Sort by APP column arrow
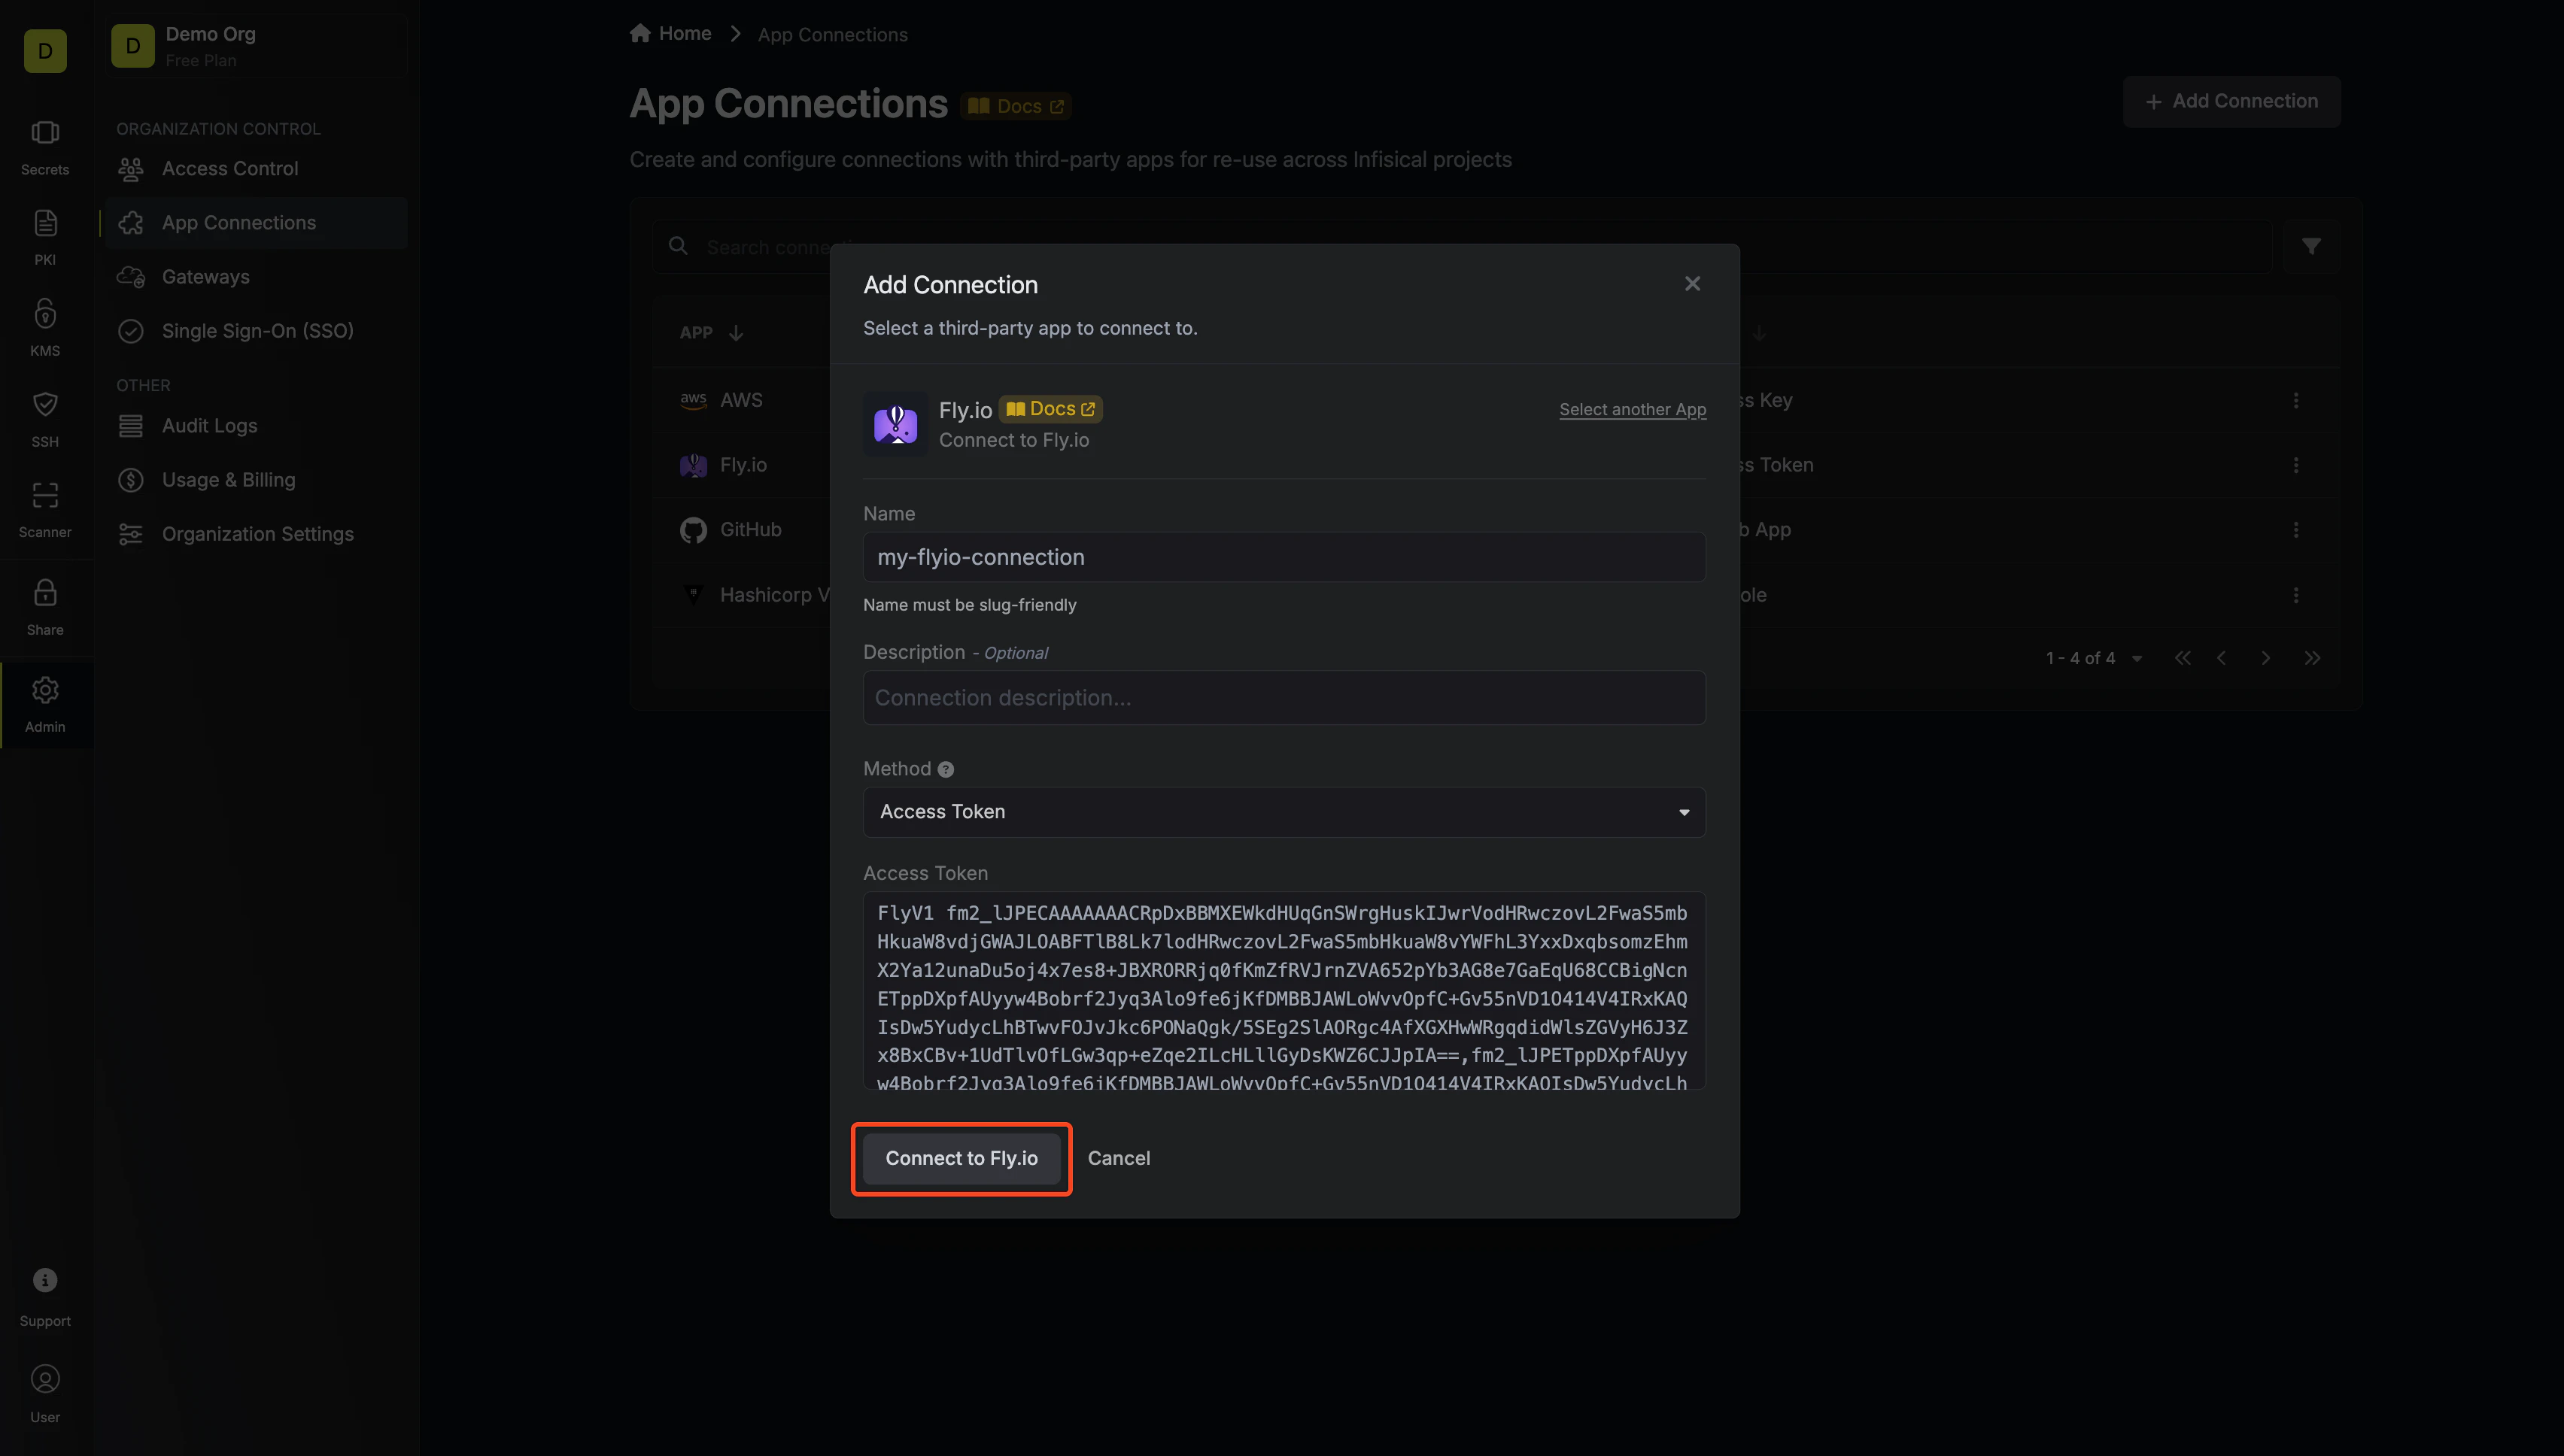The height and width of the screenshot is (1456, 2564). click(737, 333)
